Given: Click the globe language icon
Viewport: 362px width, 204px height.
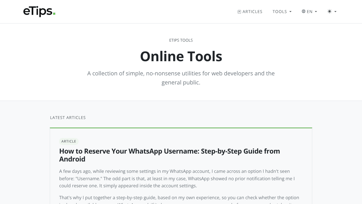Looking at the screenshot, I should [303, 11].
